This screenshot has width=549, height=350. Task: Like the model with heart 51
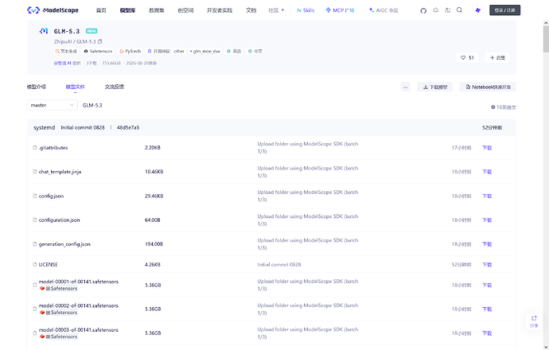click(x=467, y=58)
